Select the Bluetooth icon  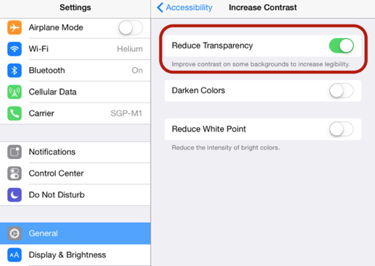pyautogui.click(x=14, y=70)
